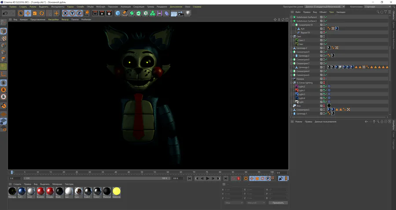Open viewport Камеры menu
396x210 pixels.
[x=24, y=19]
